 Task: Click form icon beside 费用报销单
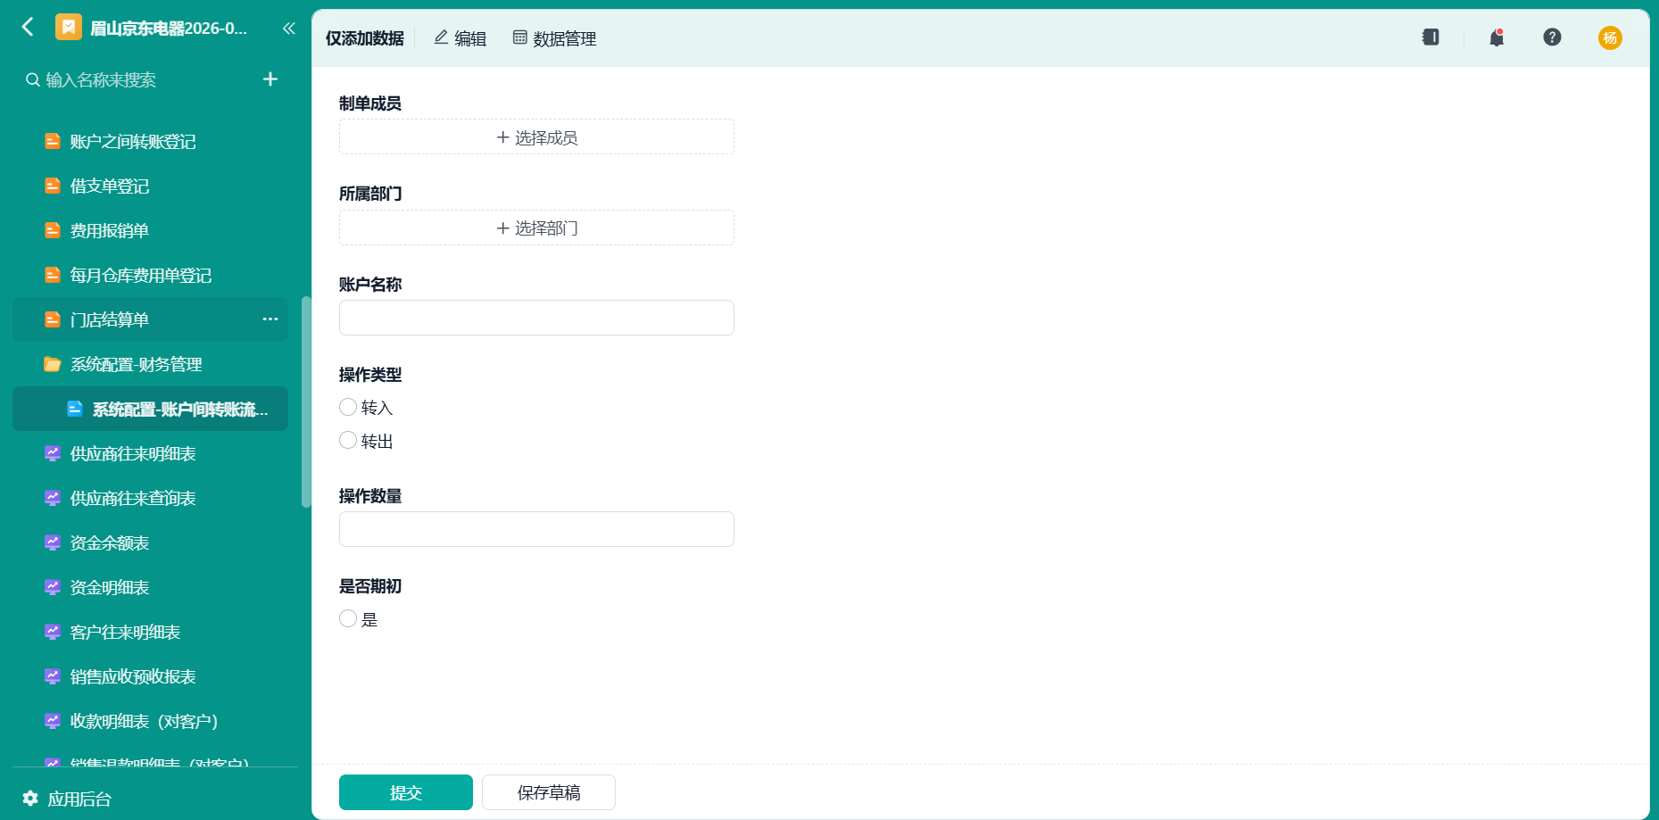coord(53,230)
